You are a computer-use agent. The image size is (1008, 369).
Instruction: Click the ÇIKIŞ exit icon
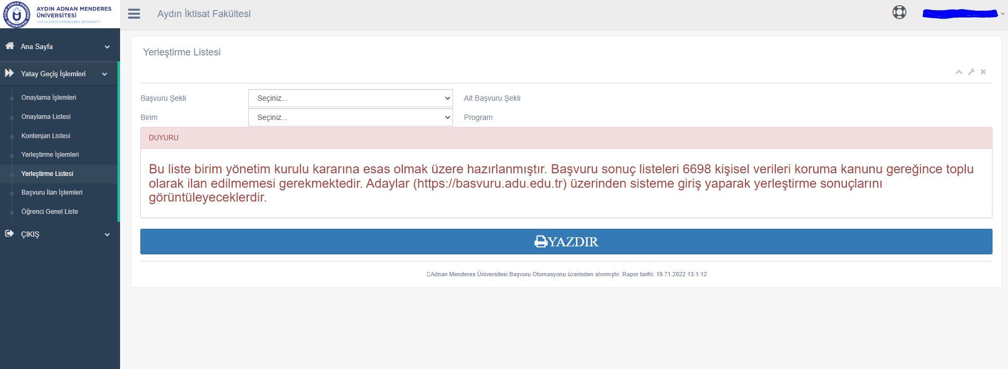click(10, 234)
